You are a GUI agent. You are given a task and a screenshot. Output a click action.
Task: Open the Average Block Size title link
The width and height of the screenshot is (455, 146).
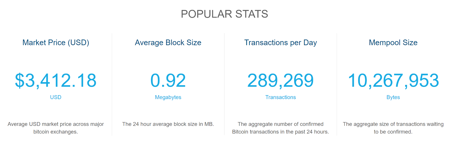168,43
